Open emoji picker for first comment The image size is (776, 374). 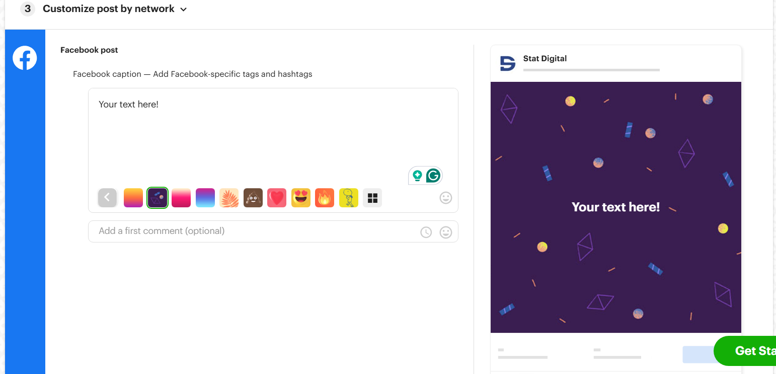coord(446,232)
